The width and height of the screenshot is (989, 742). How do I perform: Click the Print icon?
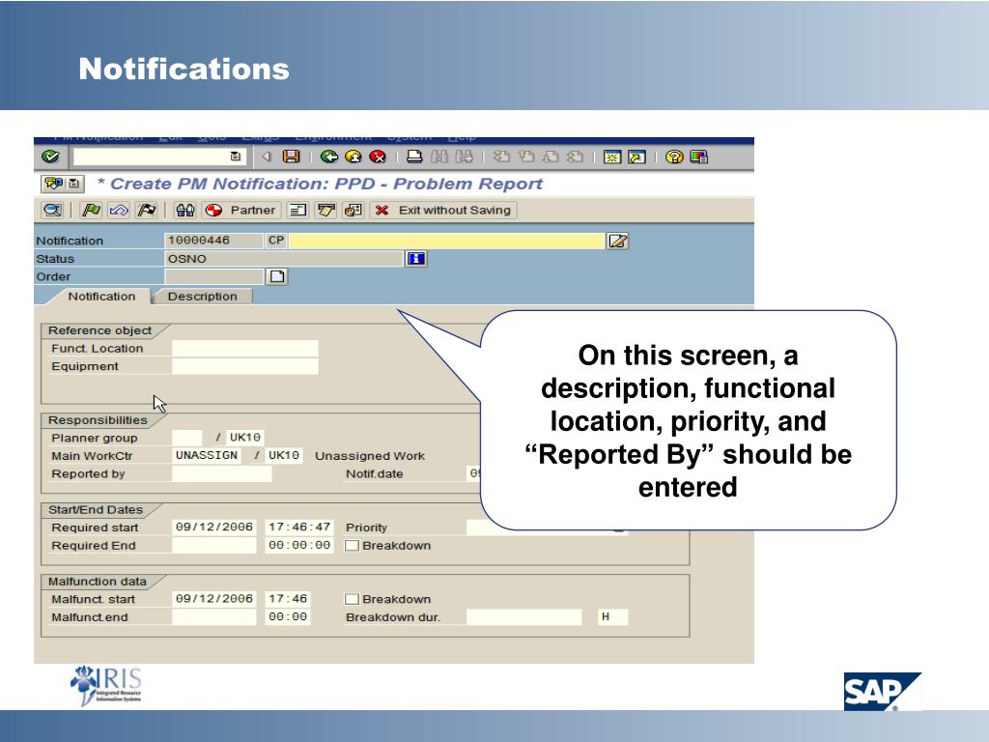pyautogui.click(x=414, y=157)
